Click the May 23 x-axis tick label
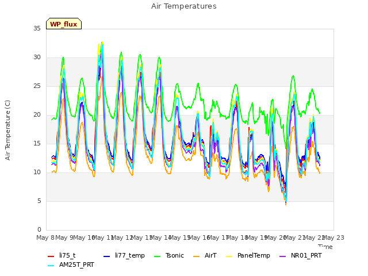Image resolution: width=368 pixels, height=276 pixels. (333, 237)
